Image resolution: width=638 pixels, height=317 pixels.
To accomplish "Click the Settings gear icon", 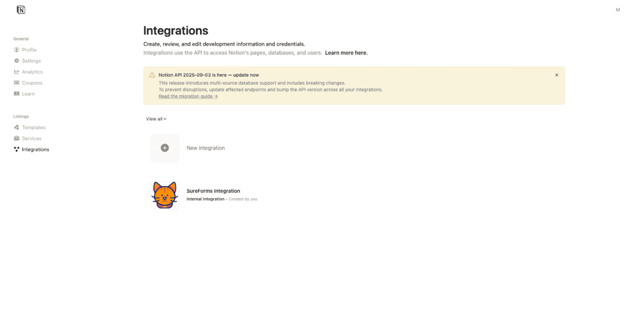I will pyautogui.click(x=17, y=61).
